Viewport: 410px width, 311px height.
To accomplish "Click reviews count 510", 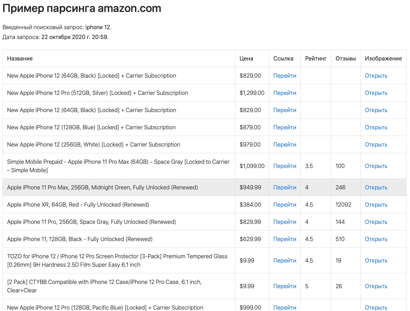I will (340, 239).
